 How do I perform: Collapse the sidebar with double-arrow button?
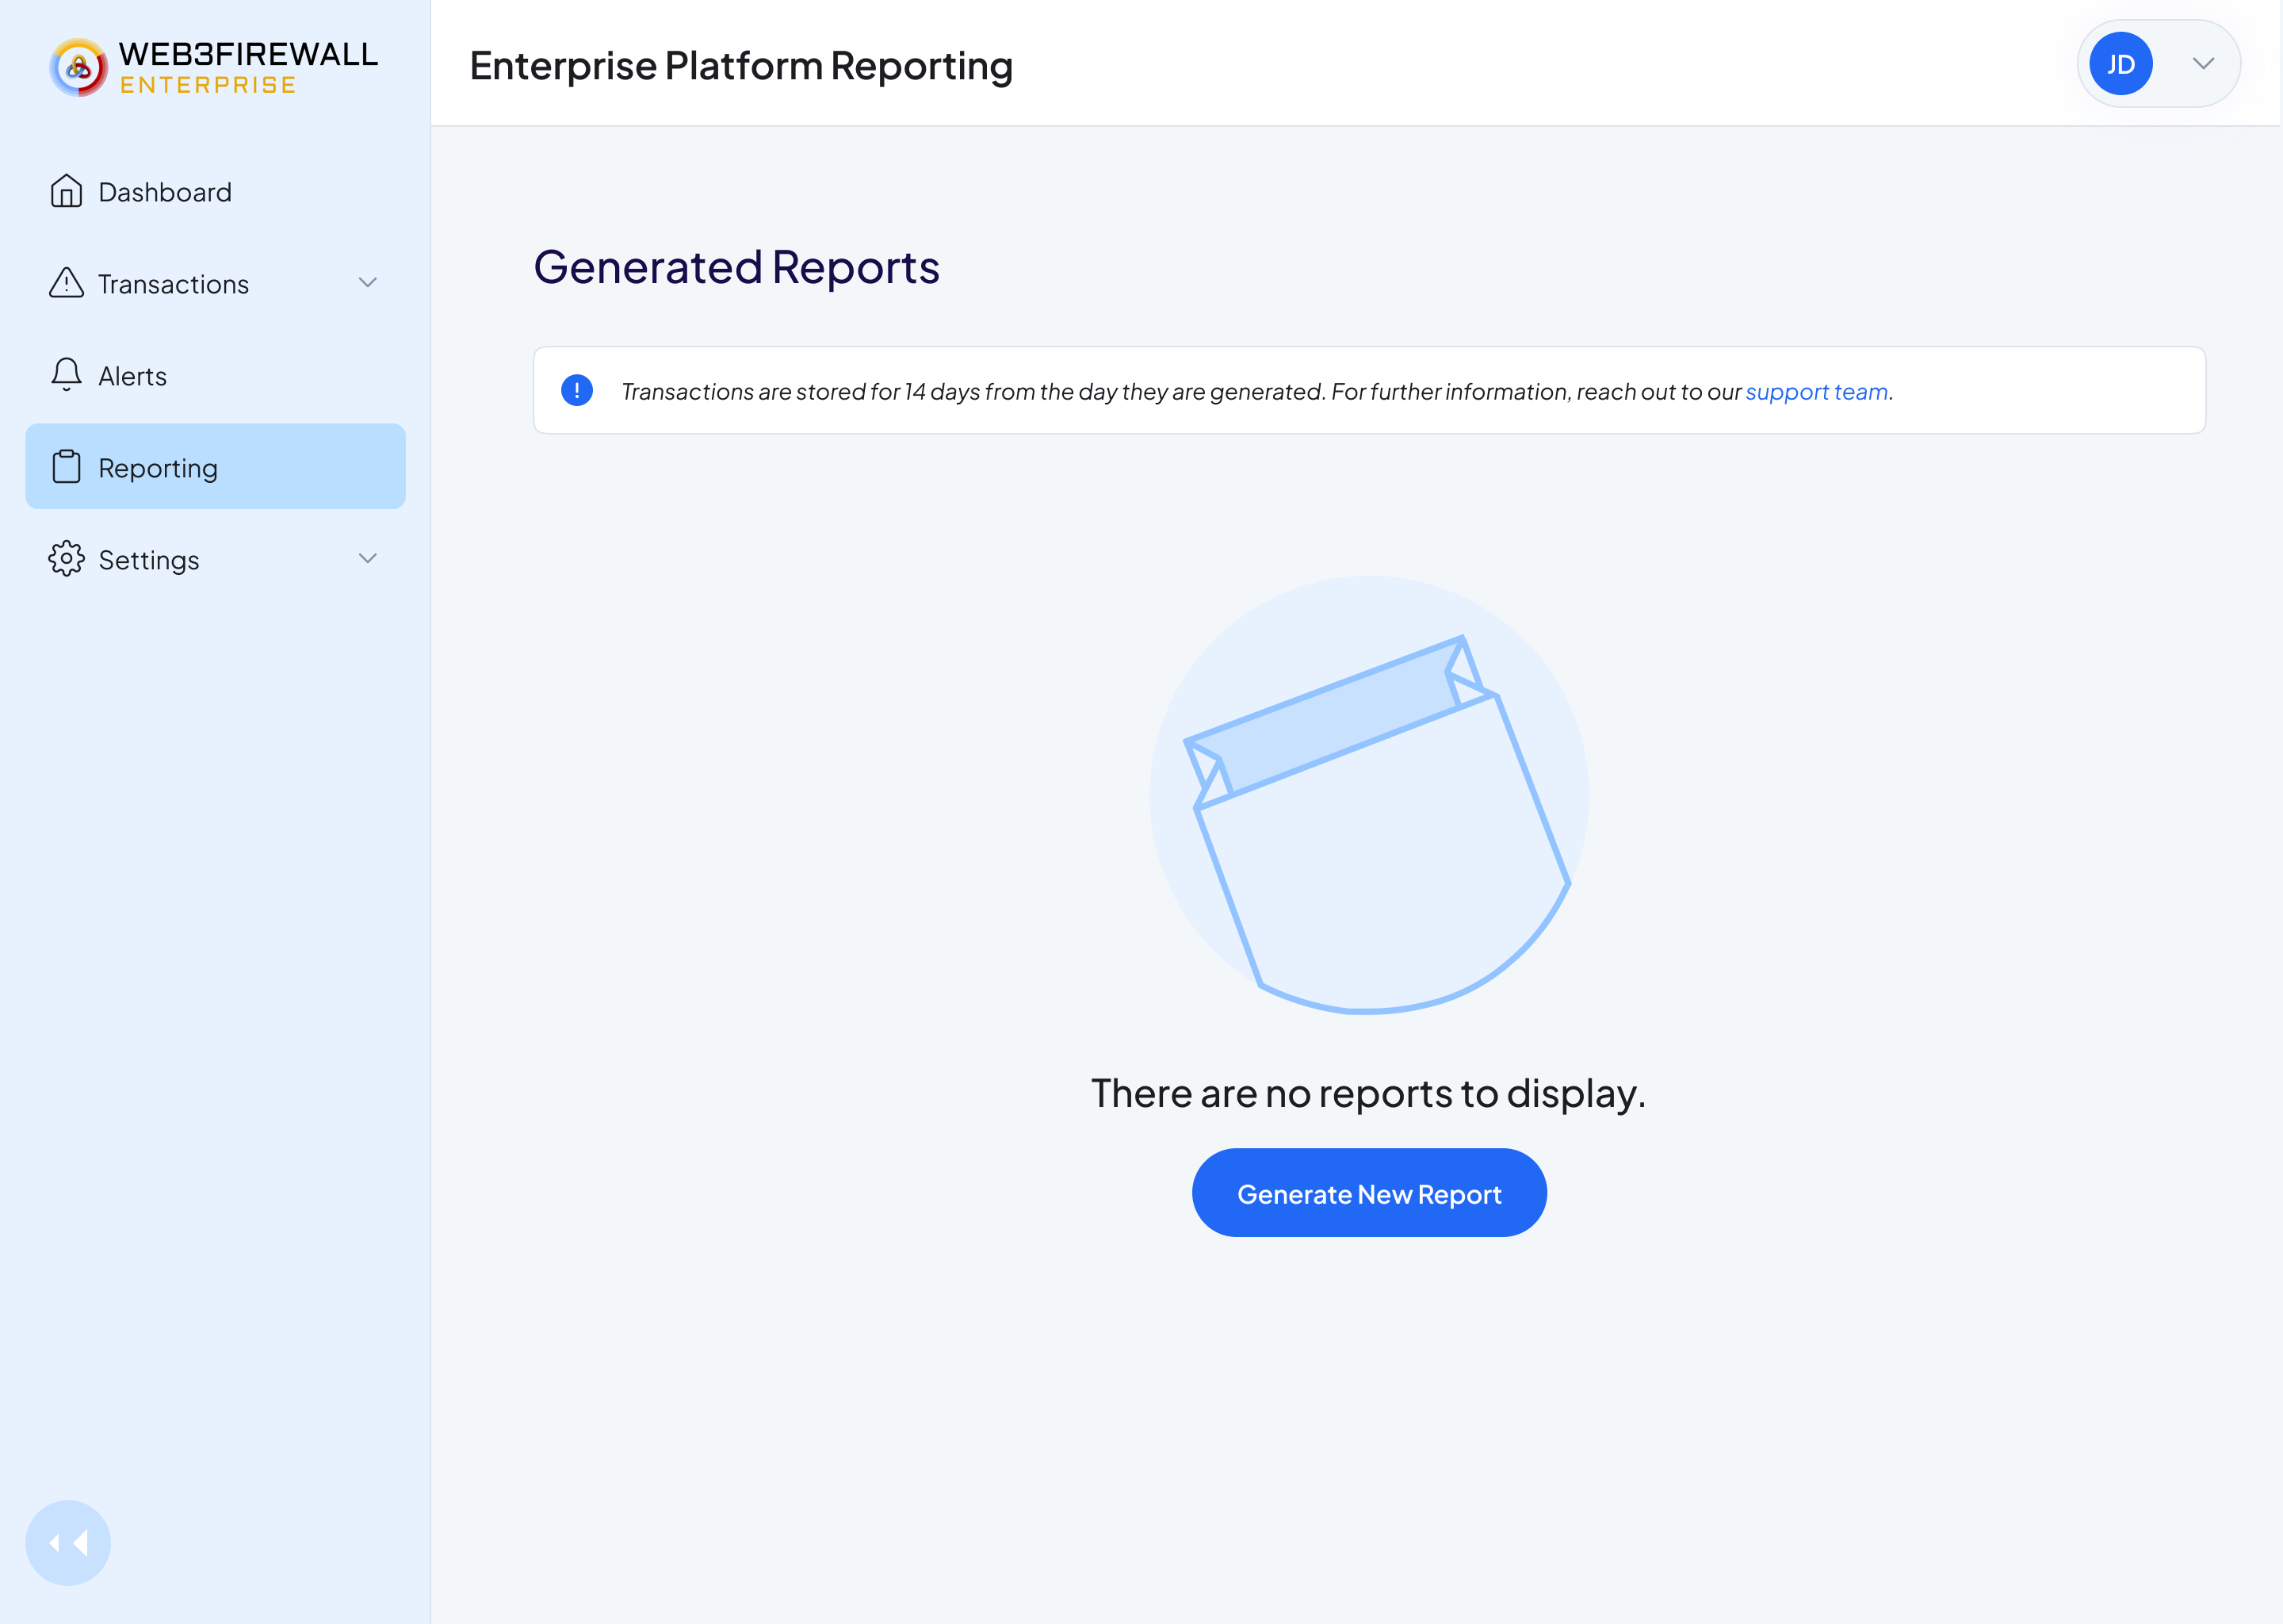coord(68,1543)
